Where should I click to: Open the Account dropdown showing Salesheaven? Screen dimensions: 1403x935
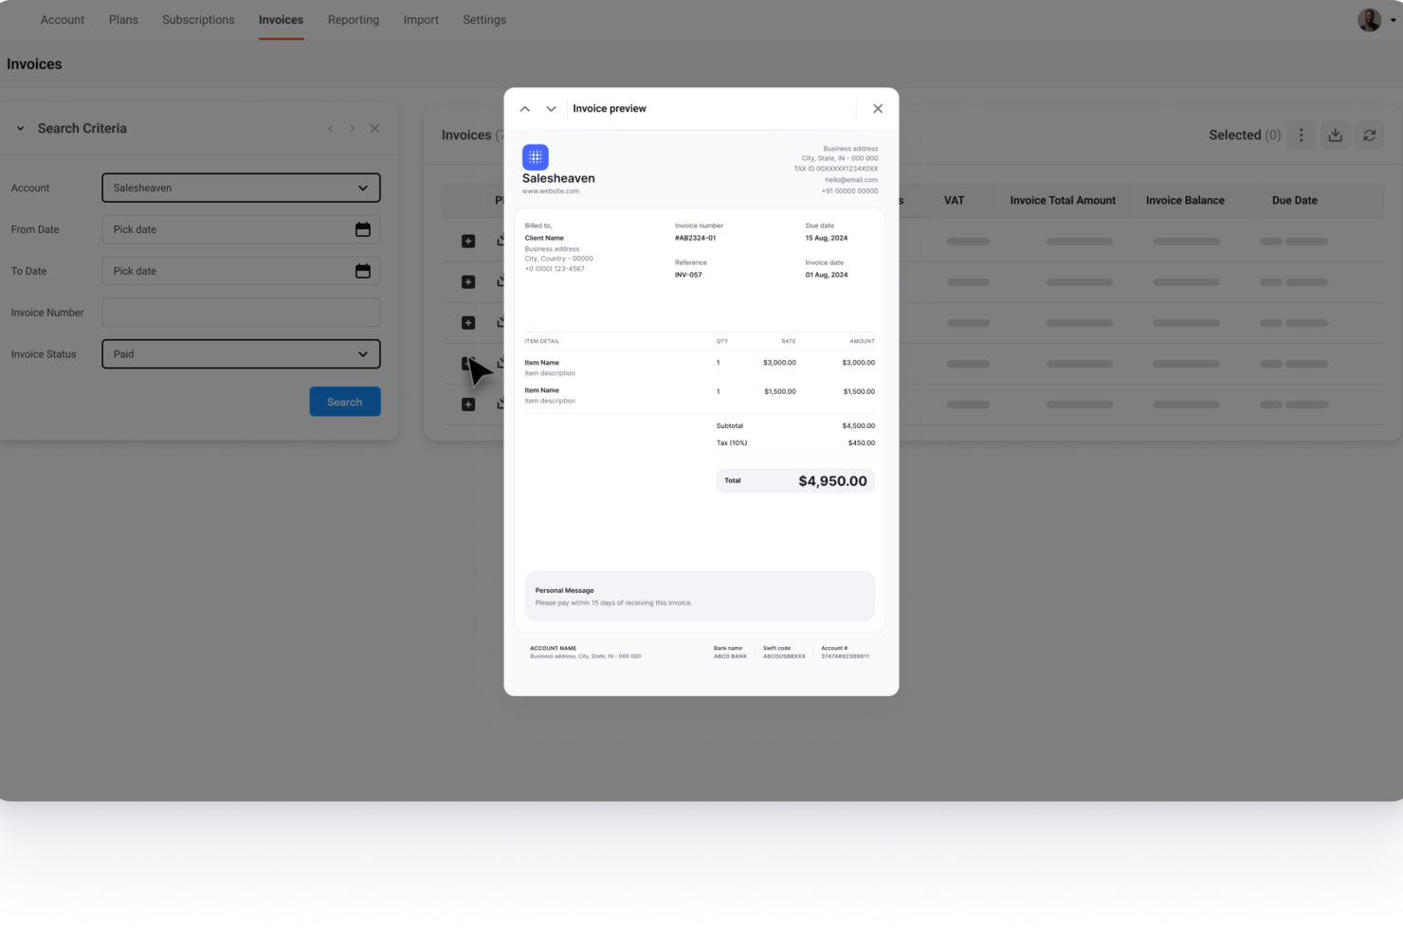tap(240, 188)
